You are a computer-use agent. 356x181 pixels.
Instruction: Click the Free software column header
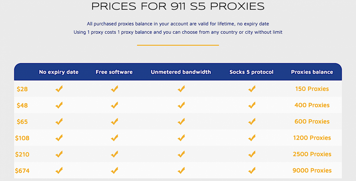click(x=114, y=72)
